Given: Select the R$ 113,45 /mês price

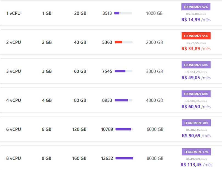Looking at the screenshot, I should pyautogui.click(x=196, y=165).
